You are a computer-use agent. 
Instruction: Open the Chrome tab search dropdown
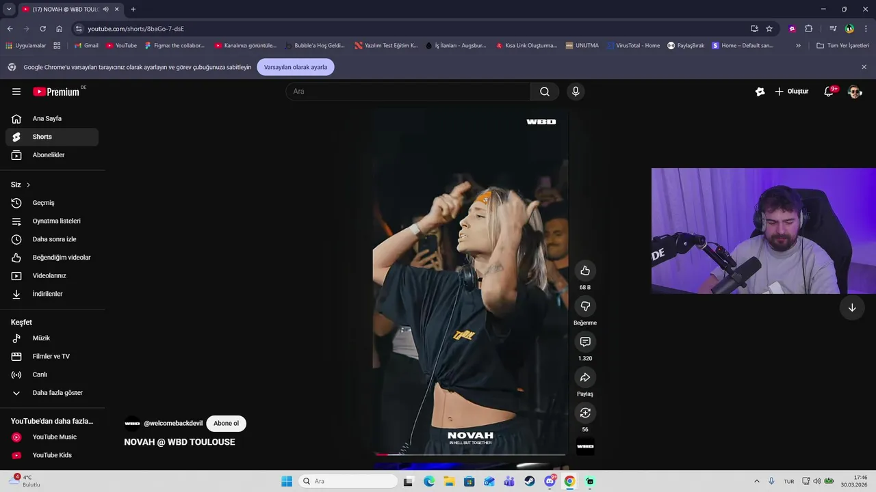point(9,10)
